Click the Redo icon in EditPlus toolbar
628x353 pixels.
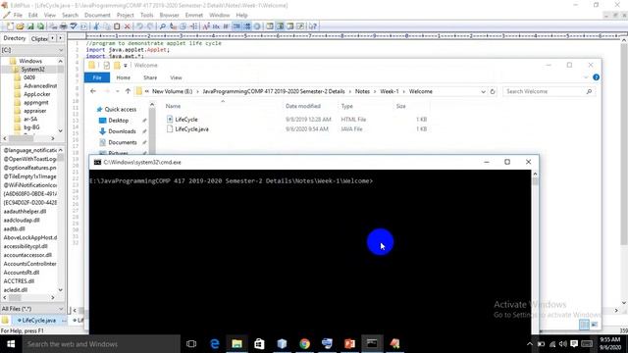click(150, 26)
